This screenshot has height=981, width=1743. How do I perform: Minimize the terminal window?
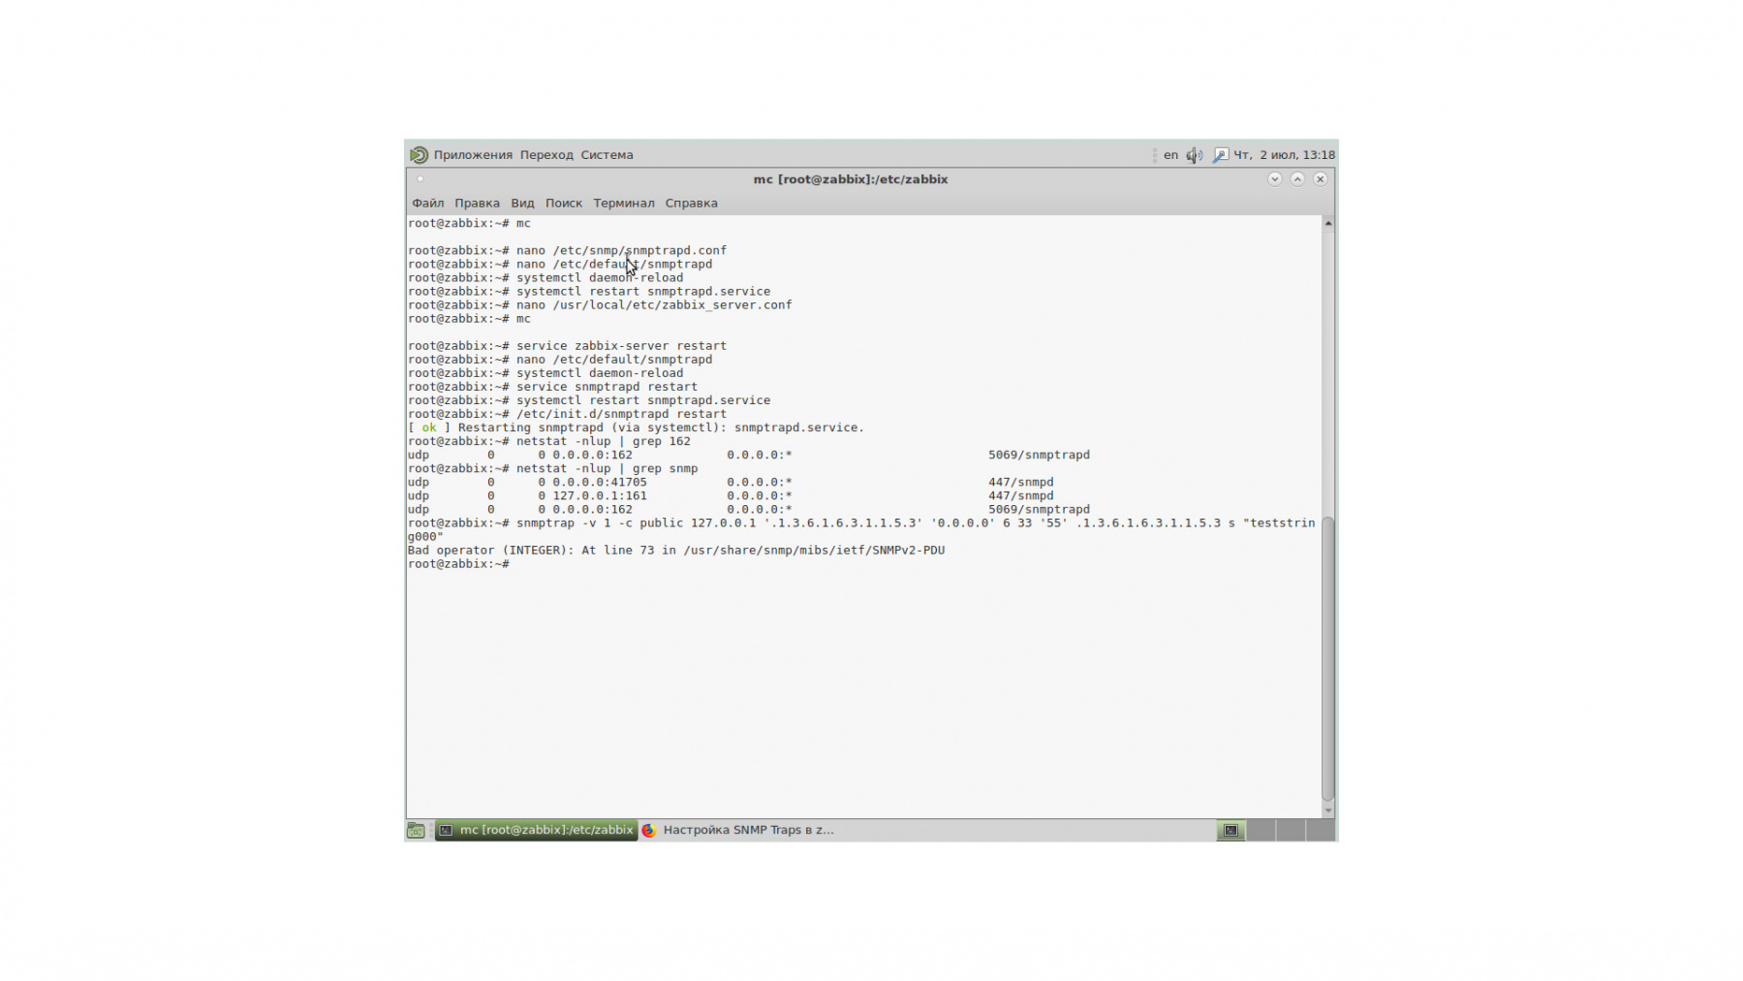pyautogui.click(x=1275, y=179)
